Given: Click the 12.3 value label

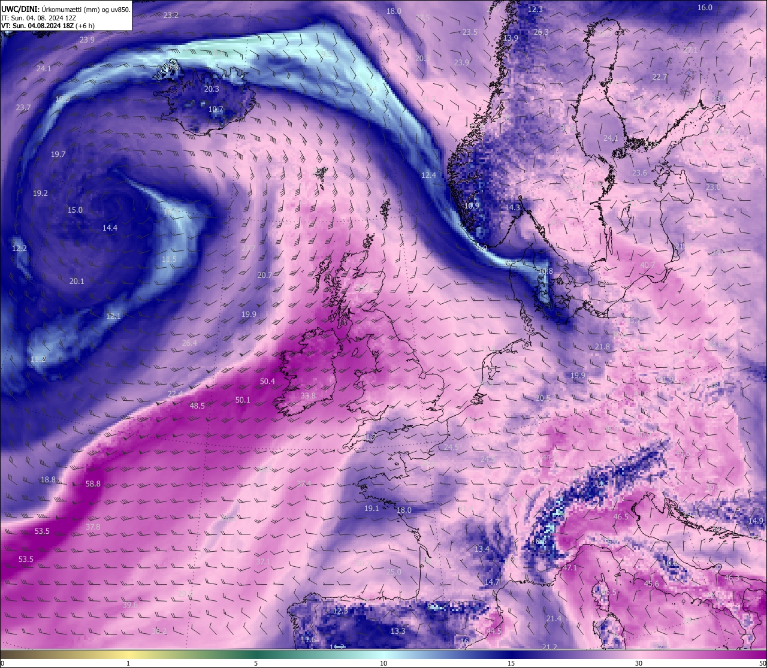Looking at the screenshot, I should 535,9.
